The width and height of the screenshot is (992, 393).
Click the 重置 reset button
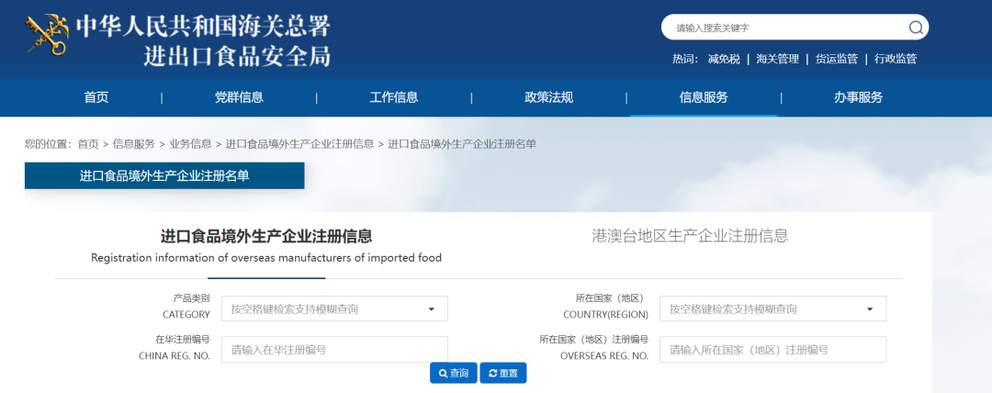point(503,374)
